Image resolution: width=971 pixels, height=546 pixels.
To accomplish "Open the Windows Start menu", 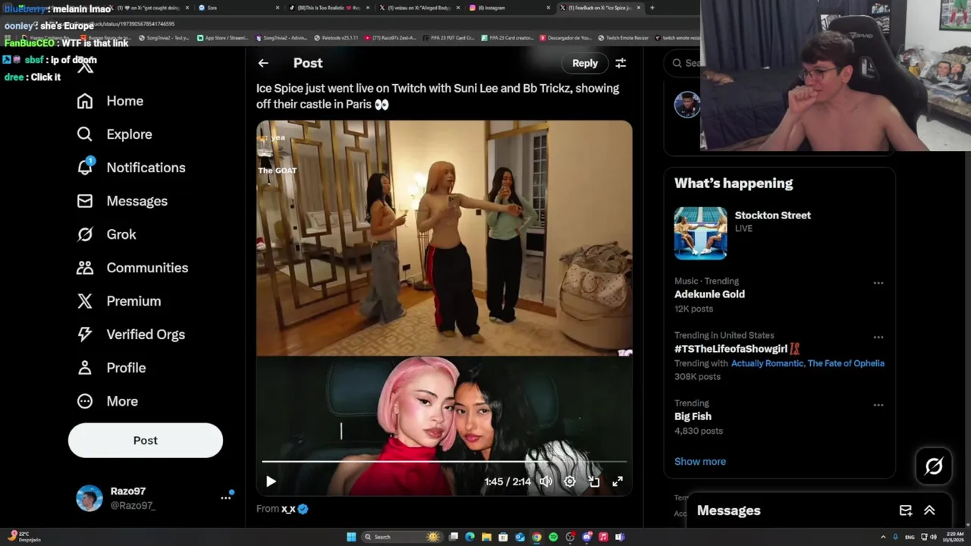I will (x=351, y=537).
